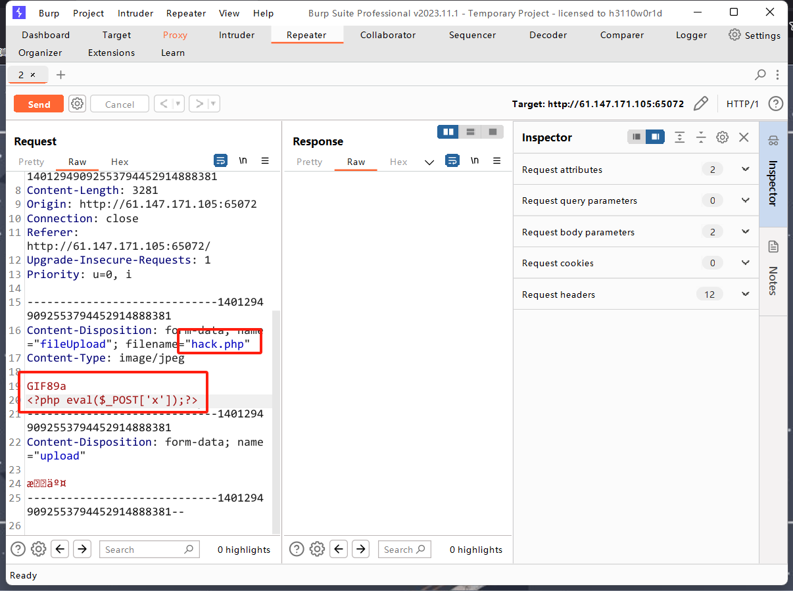This screenshot has height=591, width=793.
Task: Open the Repeater tab bar kebab menu
Action: point(778,75)
